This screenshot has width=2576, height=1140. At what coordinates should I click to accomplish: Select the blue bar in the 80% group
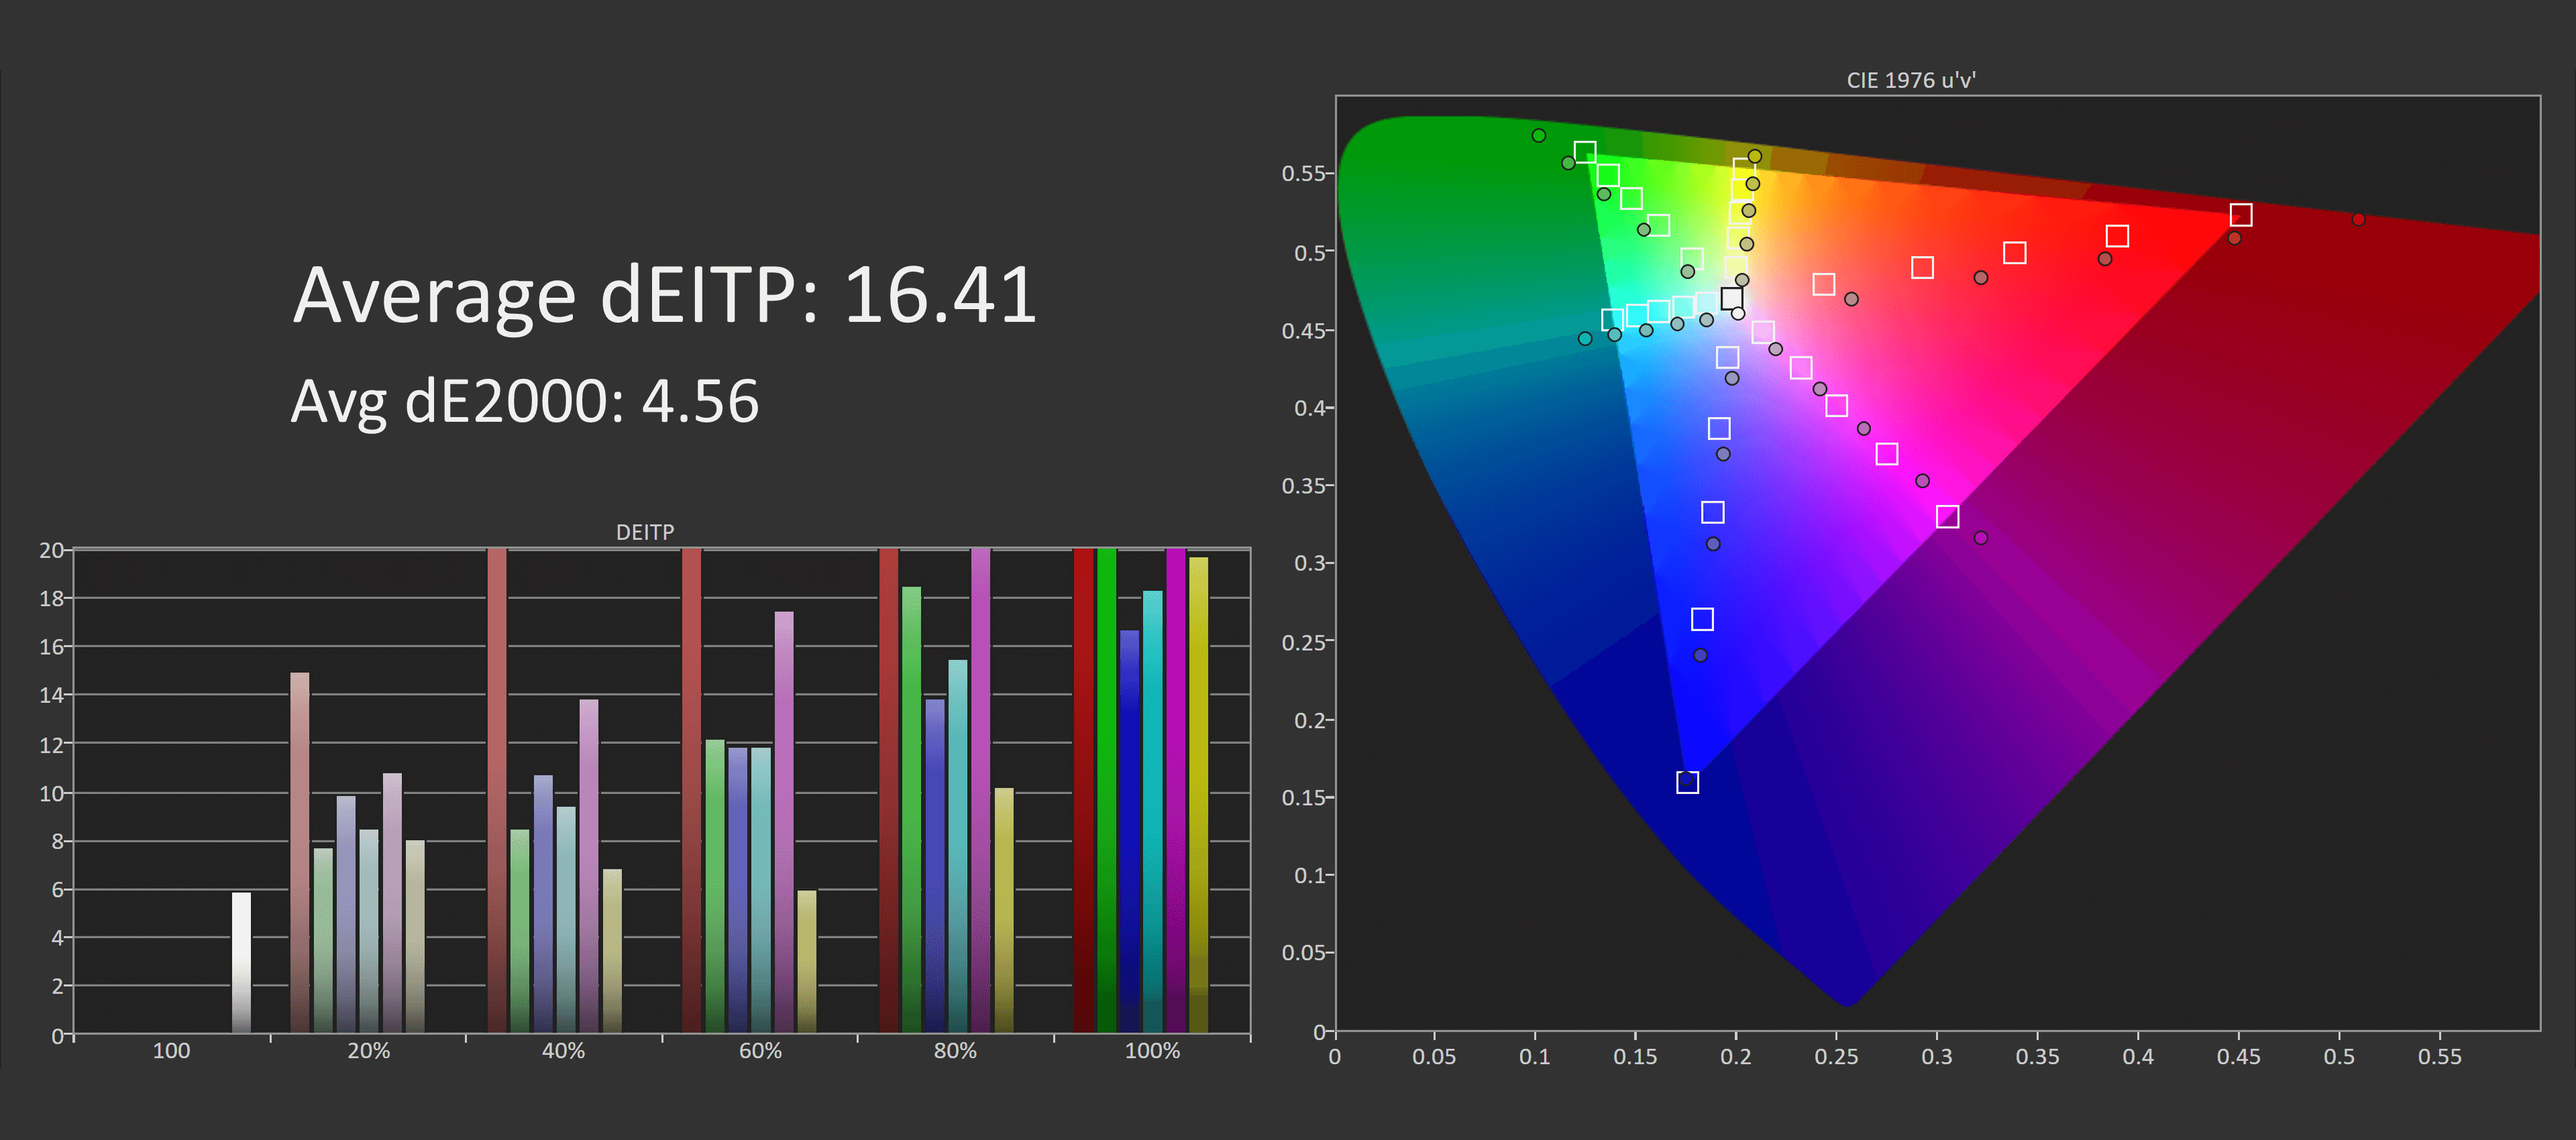coord(935,866)
